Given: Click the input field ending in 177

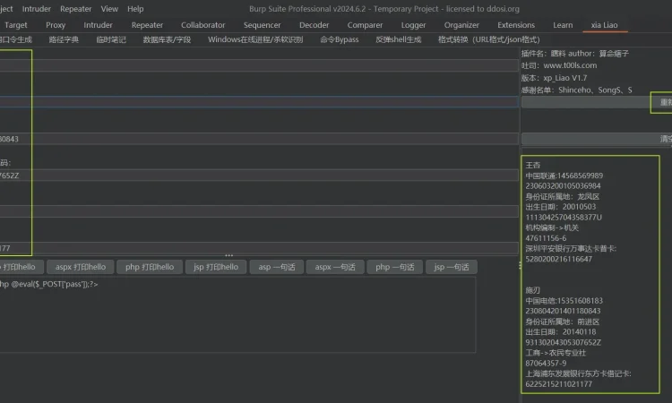Looking at the screenshot, I should 259,248.
